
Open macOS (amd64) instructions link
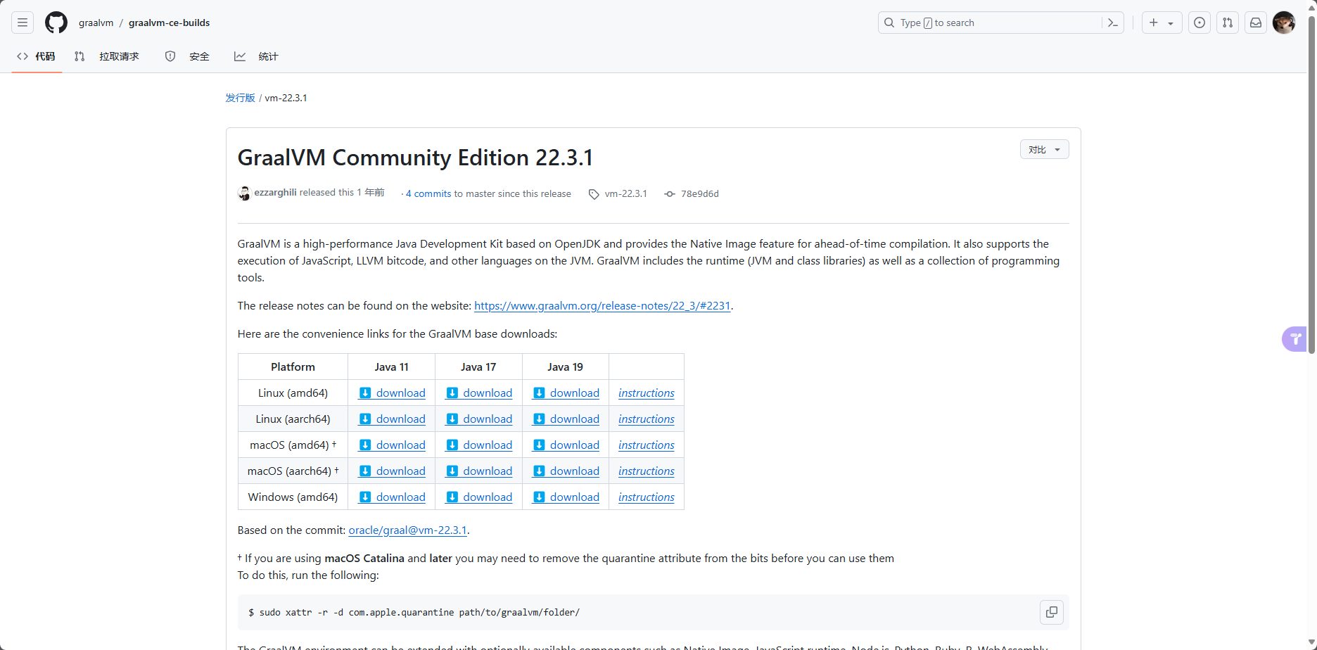pos(647,445)
